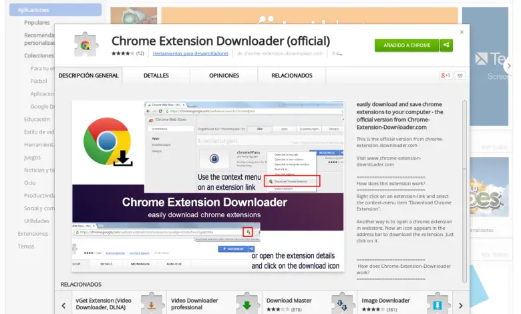Click the vGet Extension puzzle icon

click(151, 304)
